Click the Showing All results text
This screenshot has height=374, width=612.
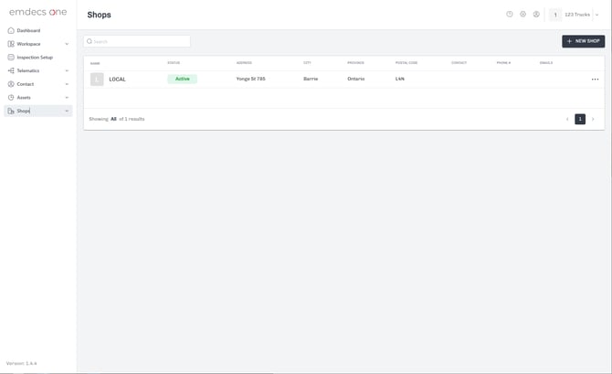pyautogui.click(x=117, y=119)
